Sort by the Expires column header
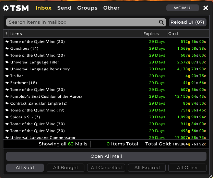 tap(151, 34)
